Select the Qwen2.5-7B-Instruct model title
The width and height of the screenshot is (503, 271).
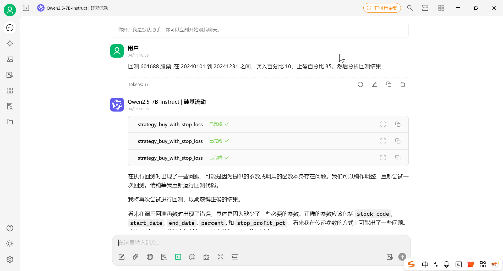point(73,8)
